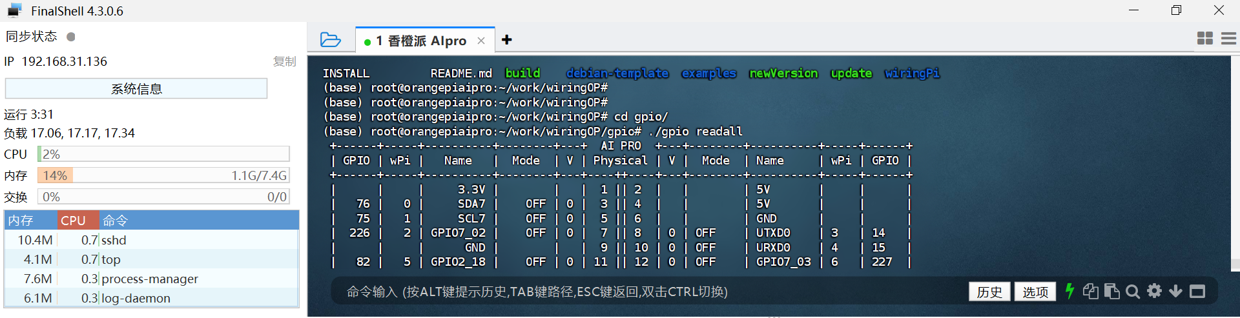Open the grid layout view icon

[1205, 39]
